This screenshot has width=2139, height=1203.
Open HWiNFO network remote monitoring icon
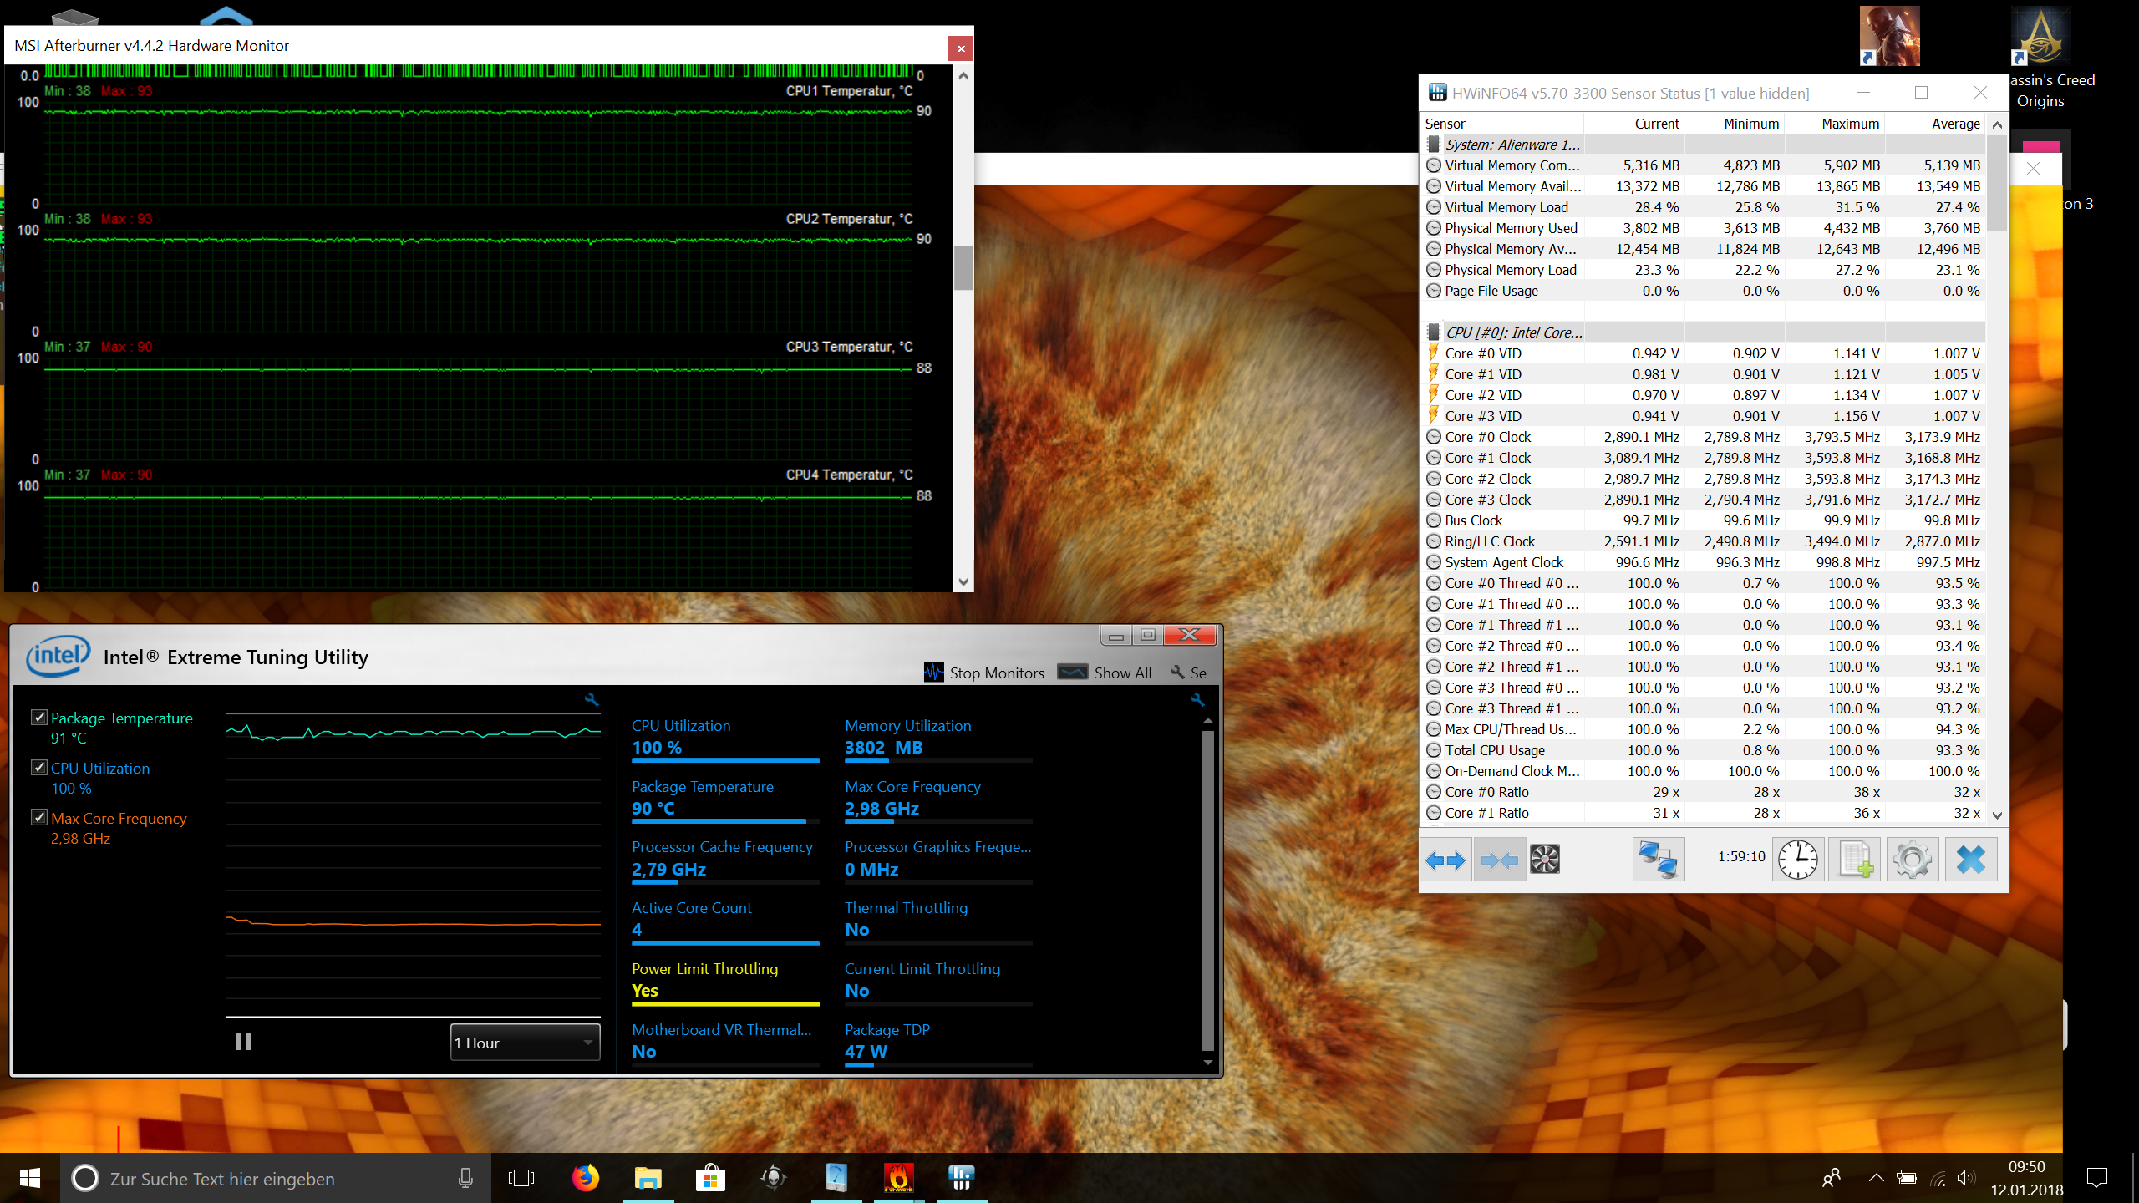coord(1658,859)
